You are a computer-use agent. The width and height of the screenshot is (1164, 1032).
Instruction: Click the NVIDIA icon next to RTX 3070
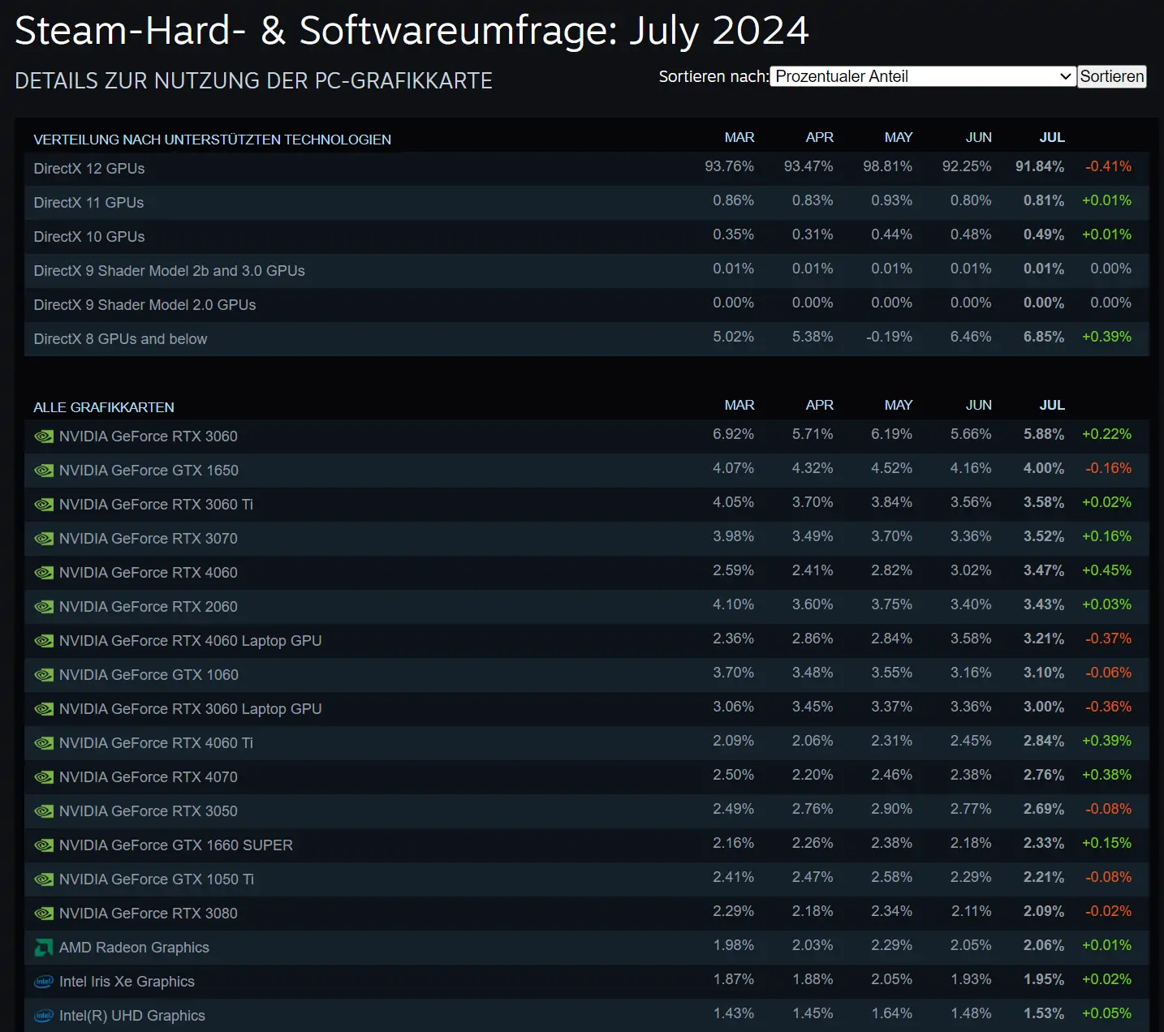[x=44, y=539]
